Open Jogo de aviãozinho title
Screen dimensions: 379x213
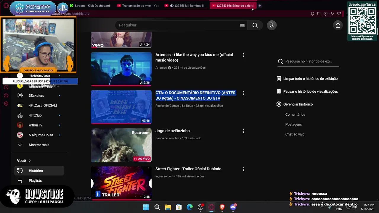[173, 131]
